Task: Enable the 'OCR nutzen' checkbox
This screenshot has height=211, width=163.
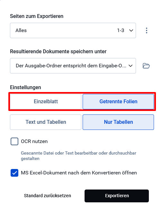Action: pos(14,141)
